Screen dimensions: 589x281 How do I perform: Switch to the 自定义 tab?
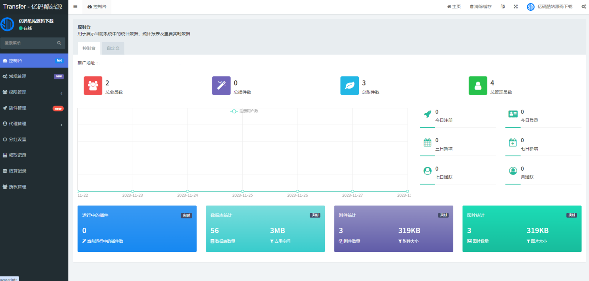click(113, 48)
